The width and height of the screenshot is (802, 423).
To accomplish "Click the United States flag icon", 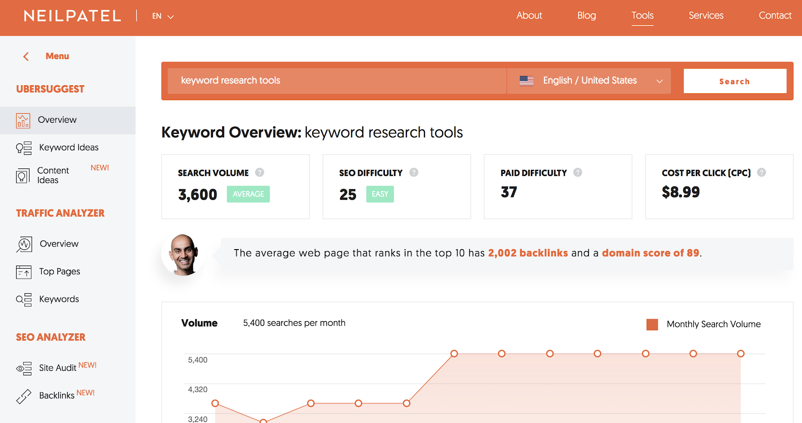I will (x=526, y=81).
